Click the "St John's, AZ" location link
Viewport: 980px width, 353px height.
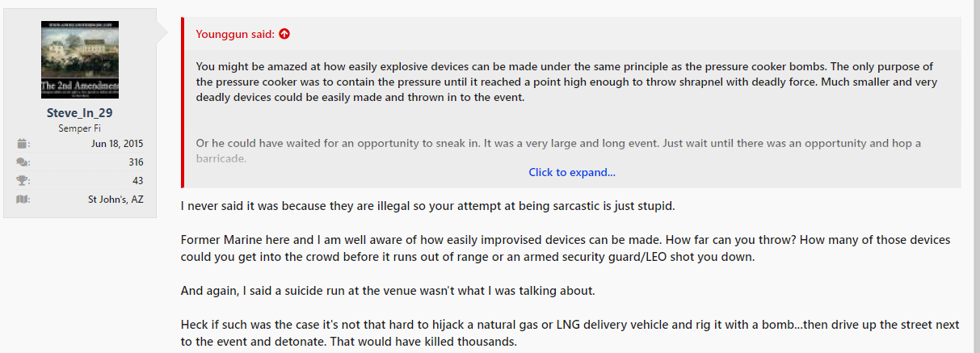click(x=116, y=200)
